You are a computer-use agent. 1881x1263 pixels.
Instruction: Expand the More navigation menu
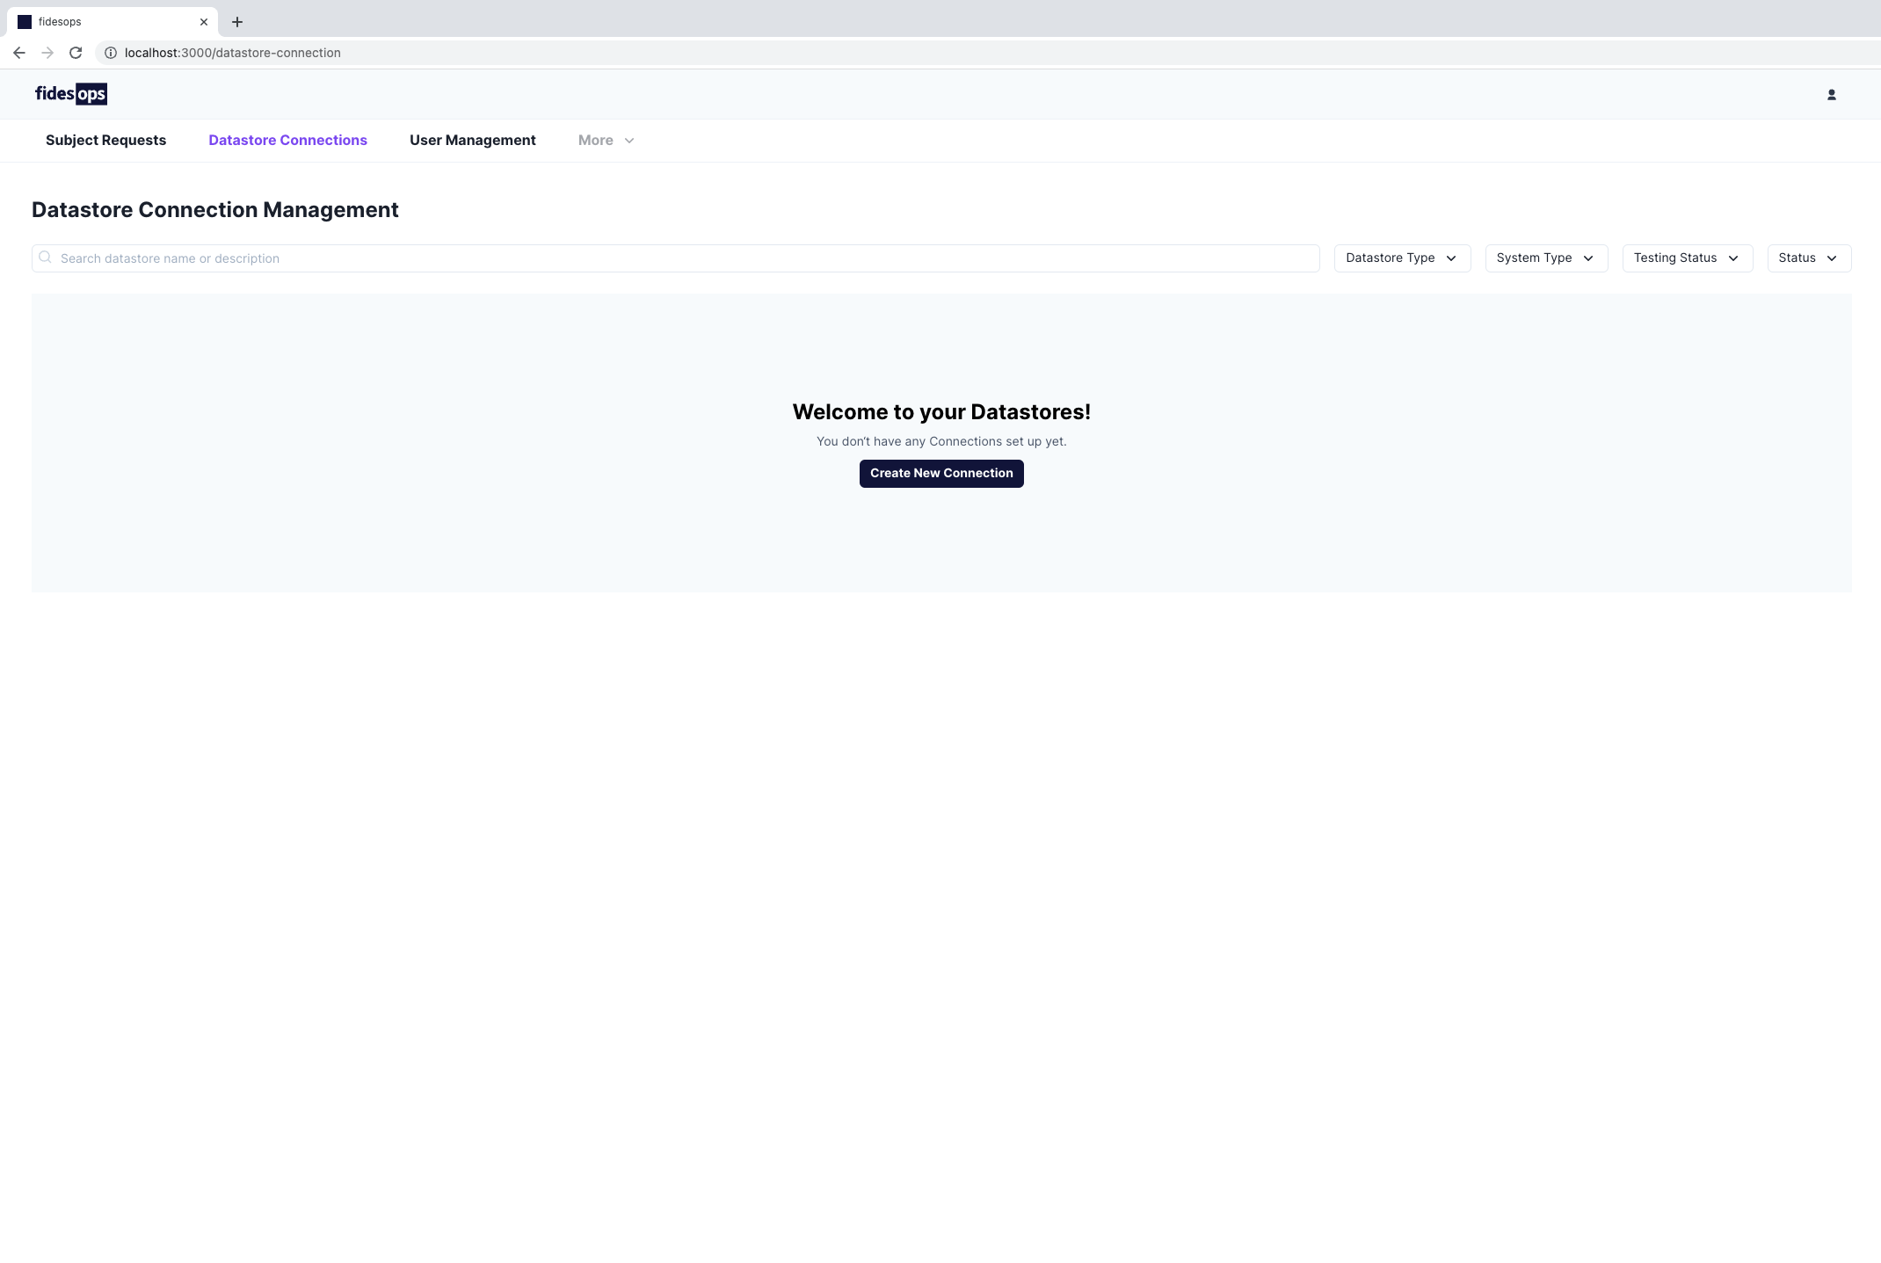tap(606, 141)
